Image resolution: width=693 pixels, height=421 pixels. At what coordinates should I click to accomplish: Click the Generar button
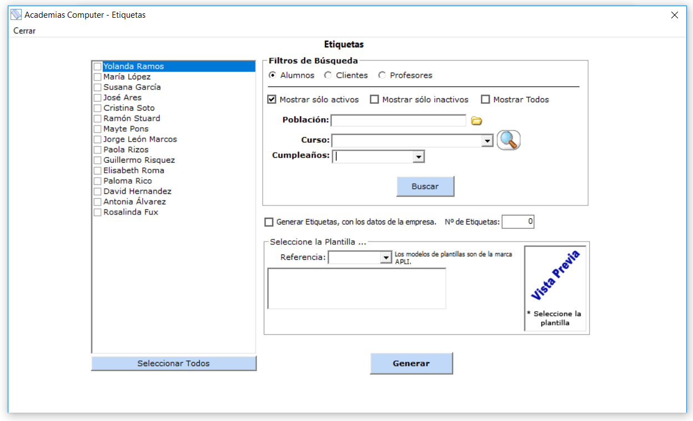coord(411,363)
